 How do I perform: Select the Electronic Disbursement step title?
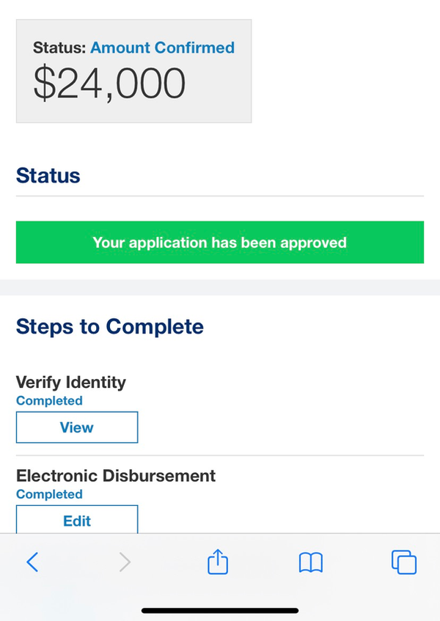click(x=116, y=475)
